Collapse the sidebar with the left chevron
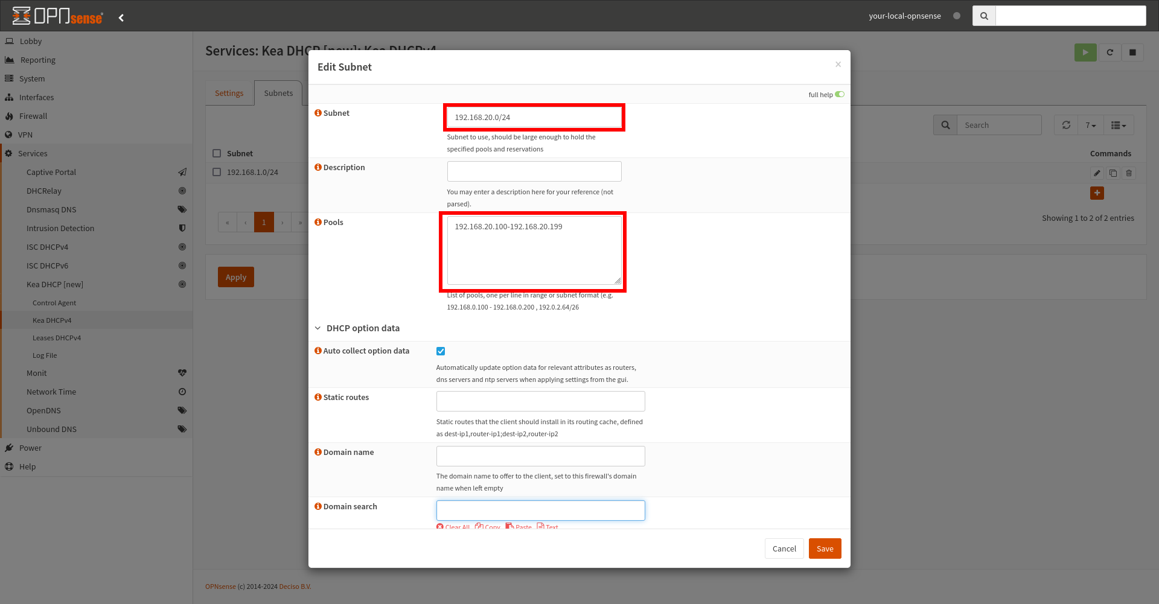The width and height of the screenshot is (1159, 604). (121, 17)
